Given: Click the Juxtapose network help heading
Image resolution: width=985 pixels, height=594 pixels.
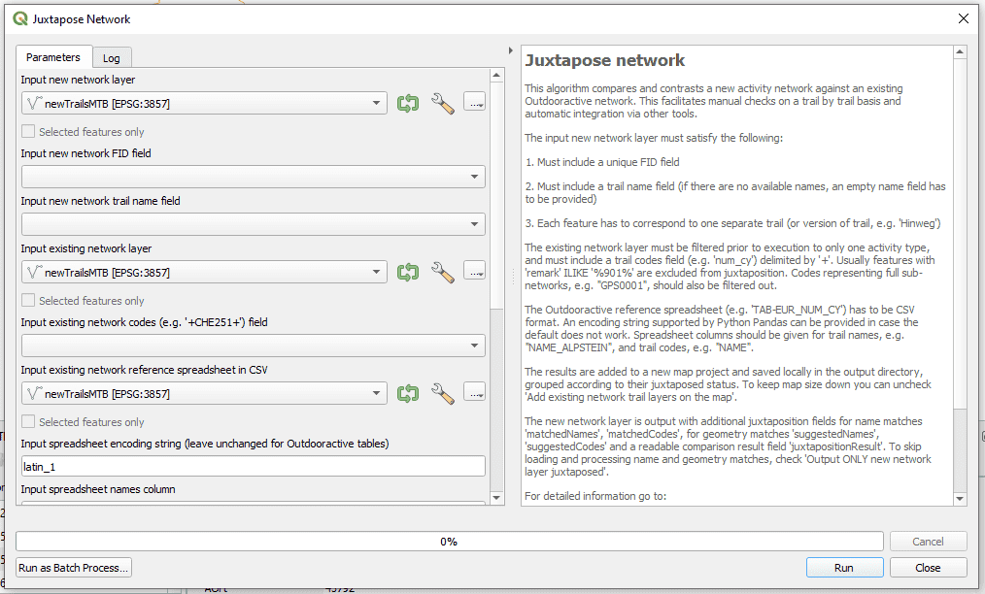Looking at the screenshot, I should coord(604,60).
